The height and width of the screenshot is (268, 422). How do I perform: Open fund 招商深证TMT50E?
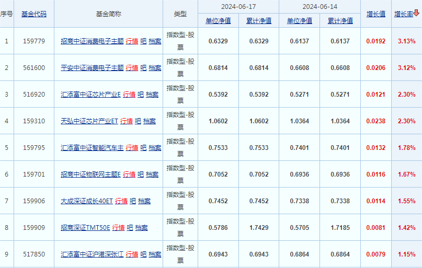tap(85, 227)
